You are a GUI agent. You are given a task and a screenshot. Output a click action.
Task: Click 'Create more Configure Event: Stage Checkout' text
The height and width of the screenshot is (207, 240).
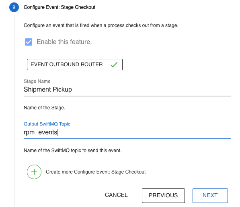(x=96, y=172)
